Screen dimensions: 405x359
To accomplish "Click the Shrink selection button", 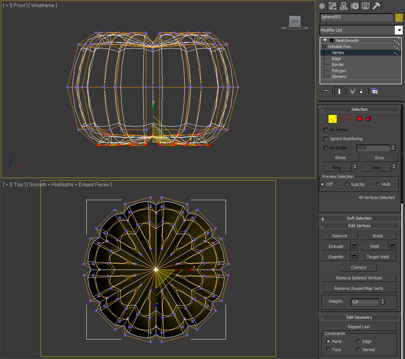I will pos(340,158).
